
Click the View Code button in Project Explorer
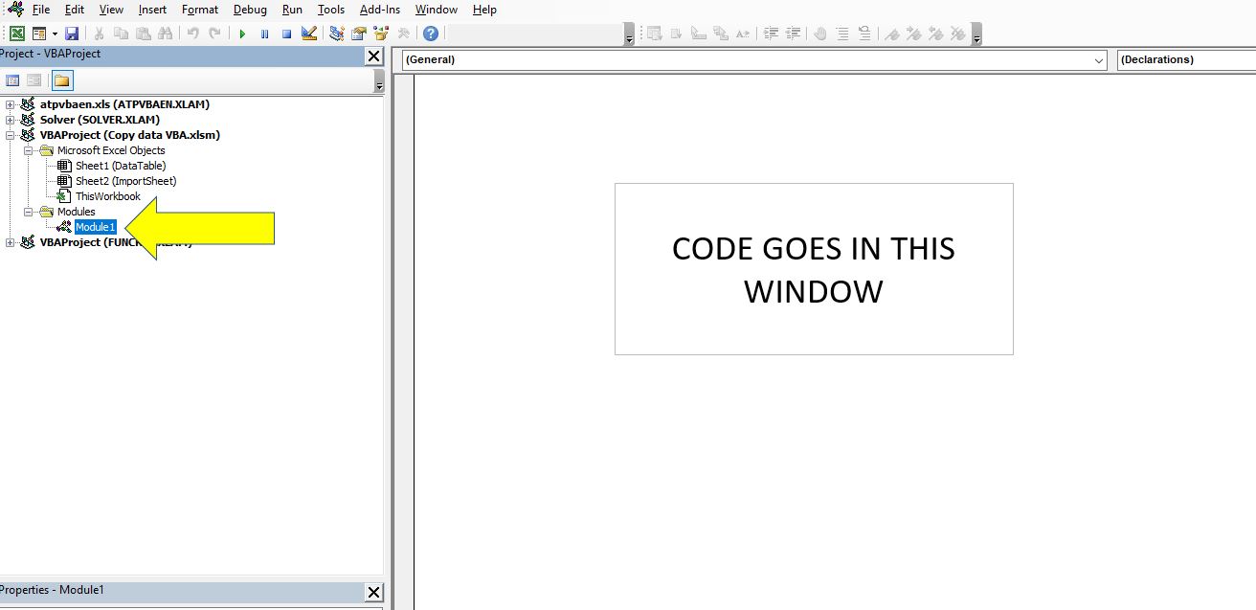[11, 80]
